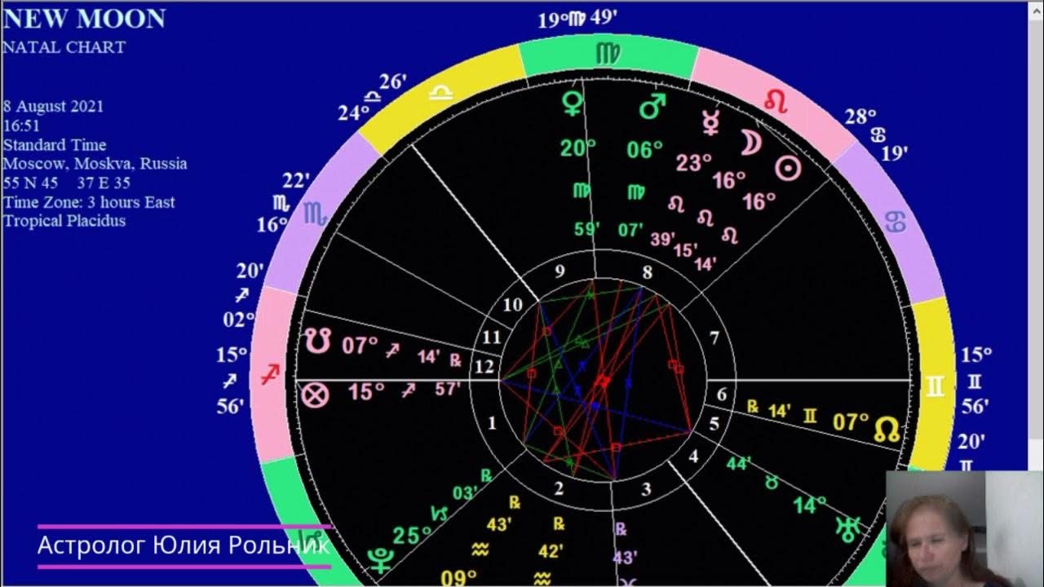Select the Leo sign on pink band

click(775, 100)
